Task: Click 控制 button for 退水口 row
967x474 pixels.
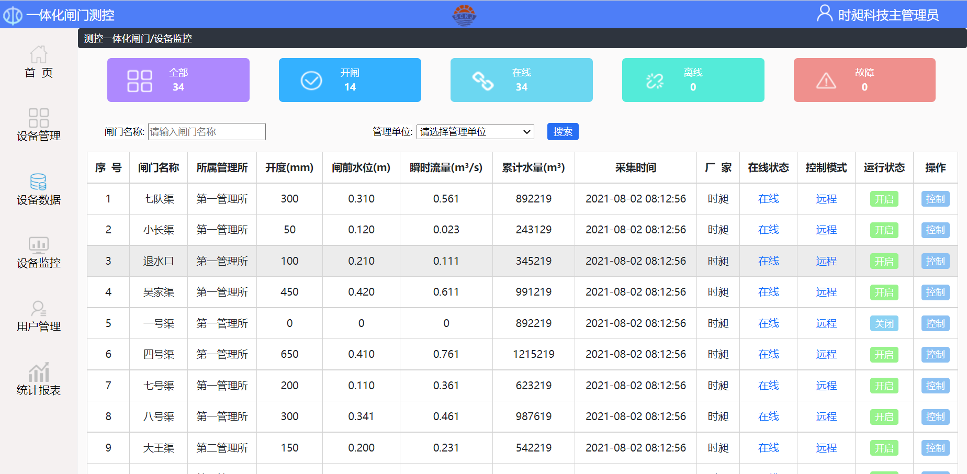Action: pos(935,262)
